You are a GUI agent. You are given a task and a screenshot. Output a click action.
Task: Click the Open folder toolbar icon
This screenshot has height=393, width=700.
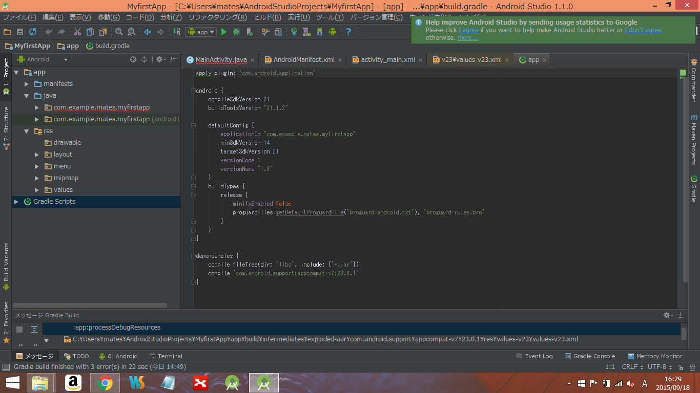(7, 32)
